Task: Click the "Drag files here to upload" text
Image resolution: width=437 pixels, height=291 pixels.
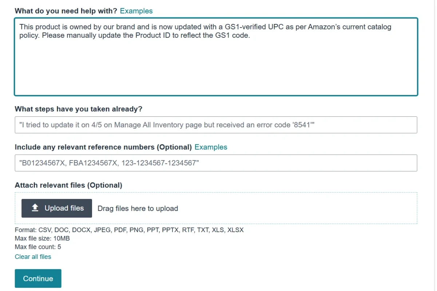Action: pos(138,208)
